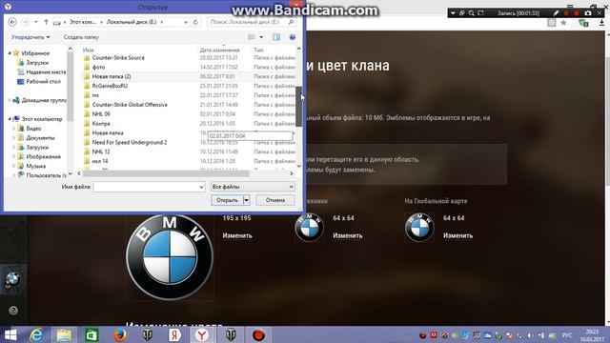Open the green Store app on taskbar
The height and width of the screenshot is (343, 610).
(91, 334)
